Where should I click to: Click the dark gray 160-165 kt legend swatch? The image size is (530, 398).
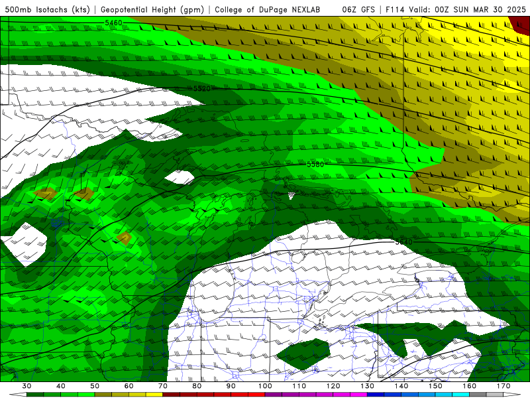(x=478, y=395)
